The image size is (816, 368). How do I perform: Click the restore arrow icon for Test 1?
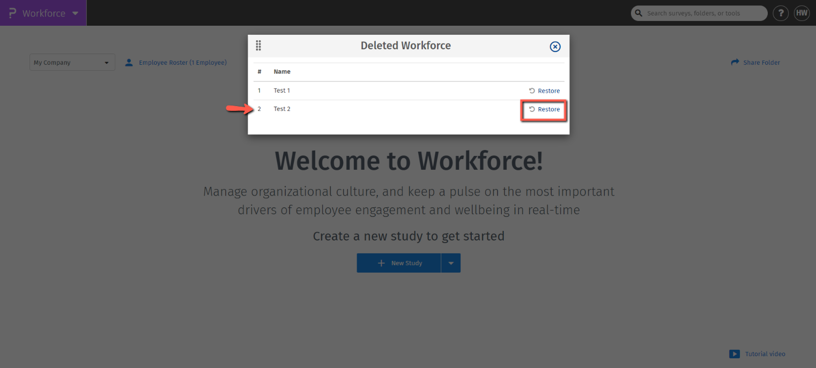532,91
